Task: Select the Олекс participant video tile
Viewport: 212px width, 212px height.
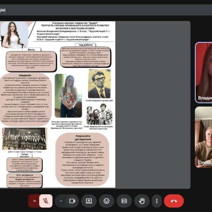Action: coord(204,137)
